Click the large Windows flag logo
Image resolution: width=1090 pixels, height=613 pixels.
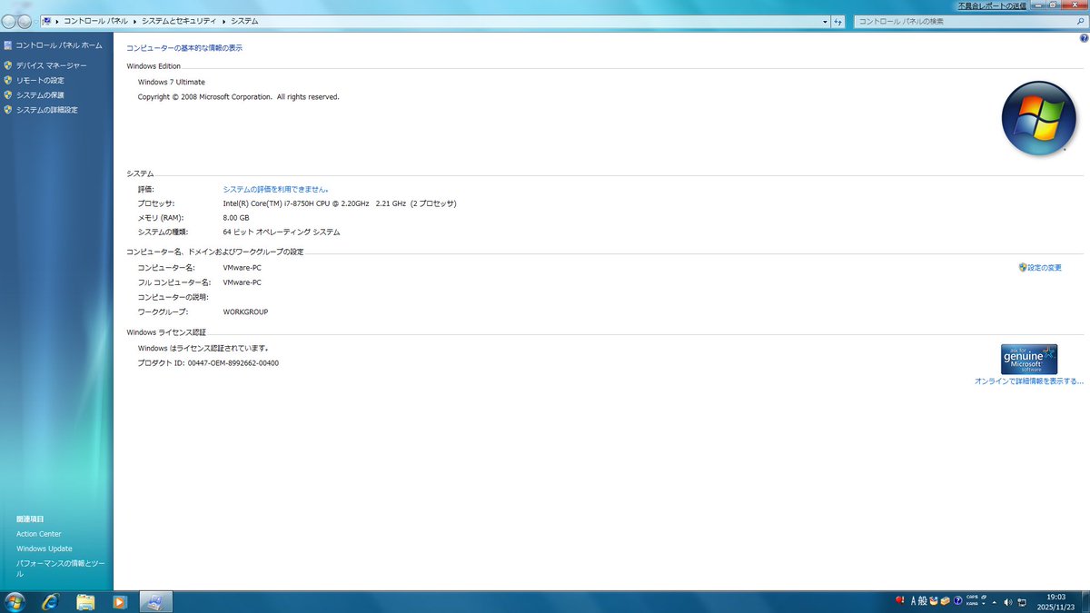[1038, 117]
